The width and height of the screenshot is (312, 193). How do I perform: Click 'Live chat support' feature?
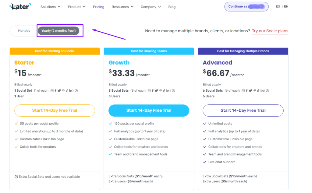pyautogui.click(x=222, y=162)
